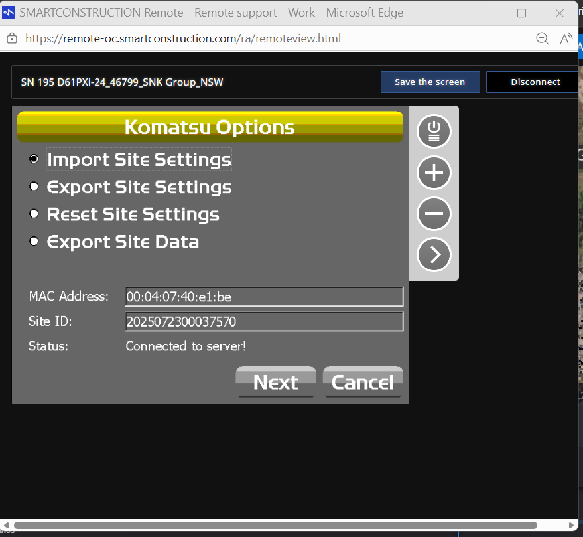Click the right-arrow round button
The image size is (583, 537).
tap(434, 254)
